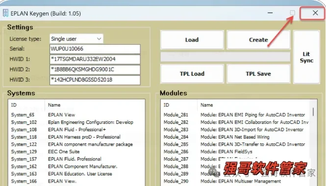Select System_163 EPLAN Education User License row
326x186 pixels.
tap(76, 174)
